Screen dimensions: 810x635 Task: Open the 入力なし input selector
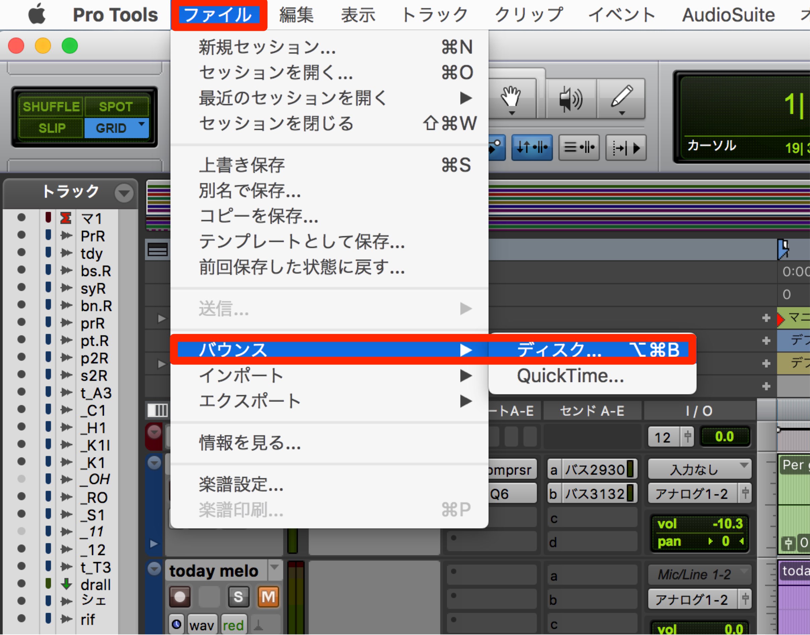[x=700, y=469]
